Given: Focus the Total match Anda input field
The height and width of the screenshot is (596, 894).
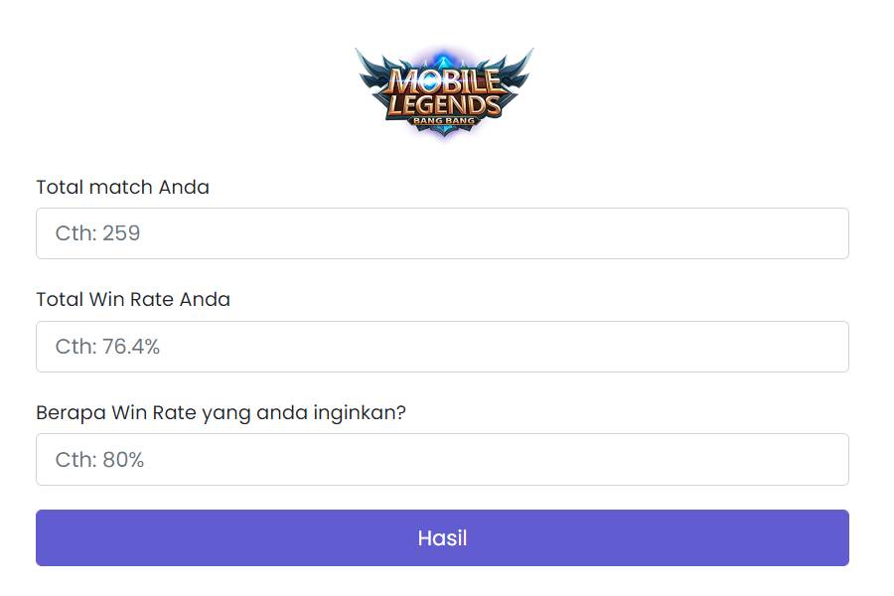Looking at the screenshot, I should click(442, 233).
